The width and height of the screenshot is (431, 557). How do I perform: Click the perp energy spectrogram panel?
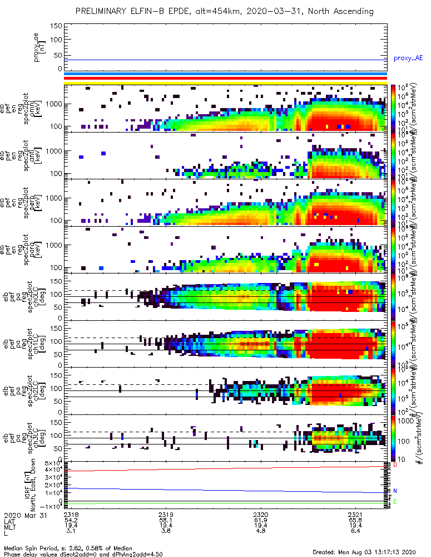tap(225, 203)
